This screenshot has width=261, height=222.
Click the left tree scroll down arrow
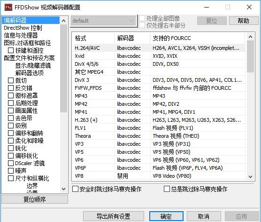[x=63, y=189]
